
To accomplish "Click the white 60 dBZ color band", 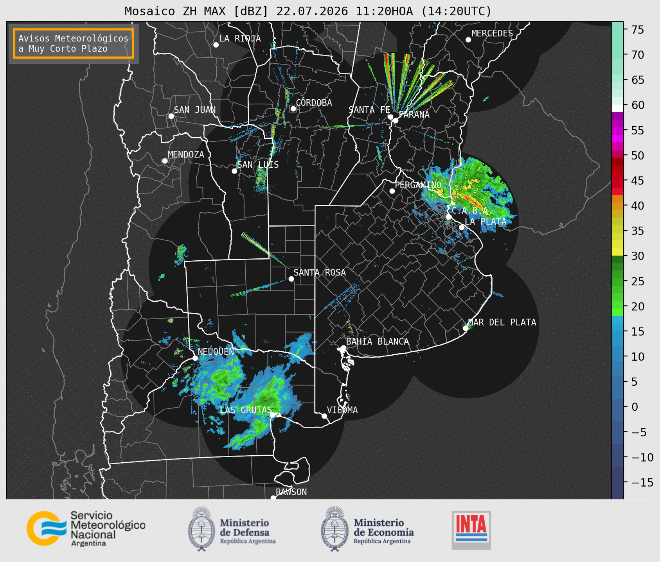I will (x=617, y=108).
